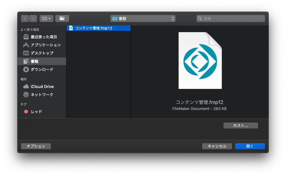Open 最近使った項目 in the sidebar
The width and height of the screenshot is (286, 176).
[42, 37]
